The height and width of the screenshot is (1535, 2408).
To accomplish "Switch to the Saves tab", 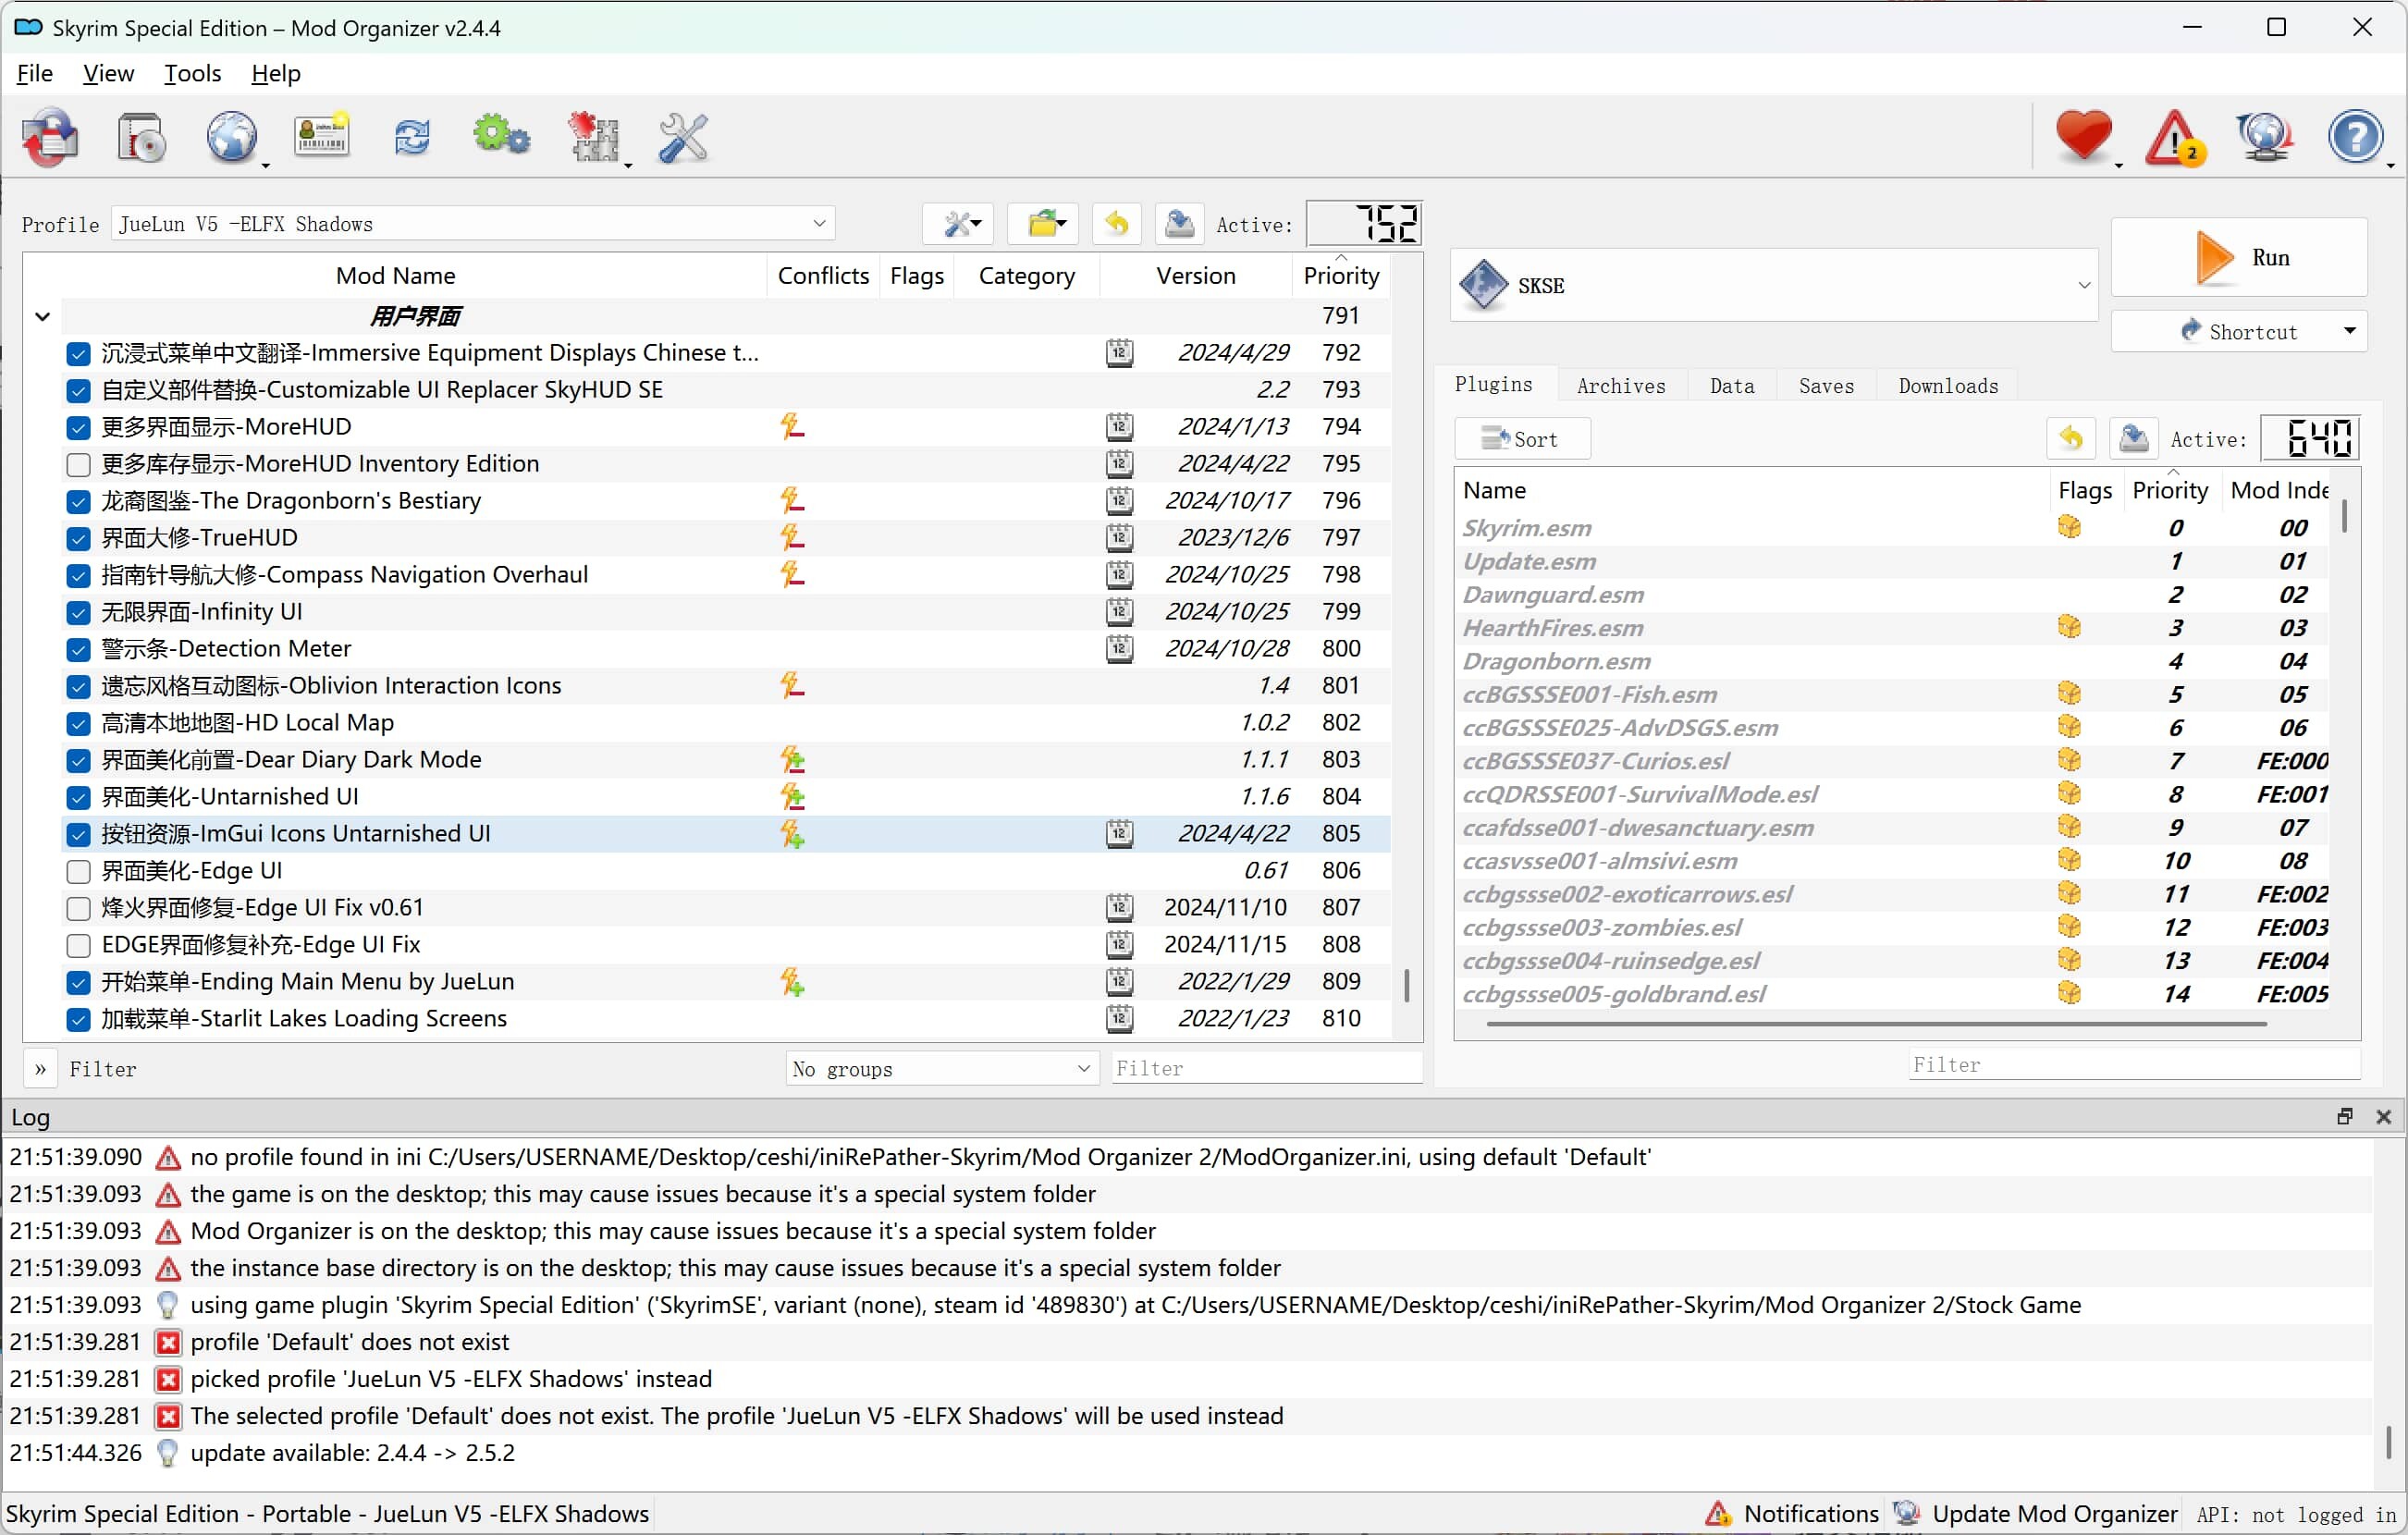I will (1826, 386).
